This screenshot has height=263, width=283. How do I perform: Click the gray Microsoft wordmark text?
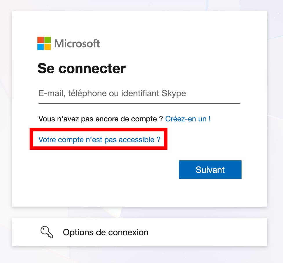(x=77, y=43)
